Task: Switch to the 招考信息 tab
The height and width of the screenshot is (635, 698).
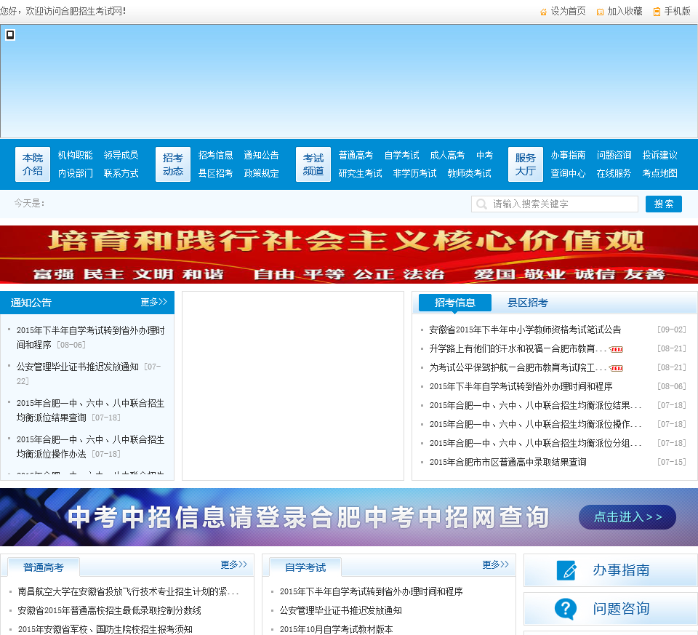Action: pyautogui.click(x=455, y=303)
